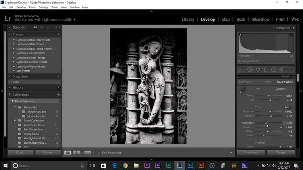Open Premiere Pro from the taskbar
This screenshot has width=303, height=170.
tap(147, 165)
